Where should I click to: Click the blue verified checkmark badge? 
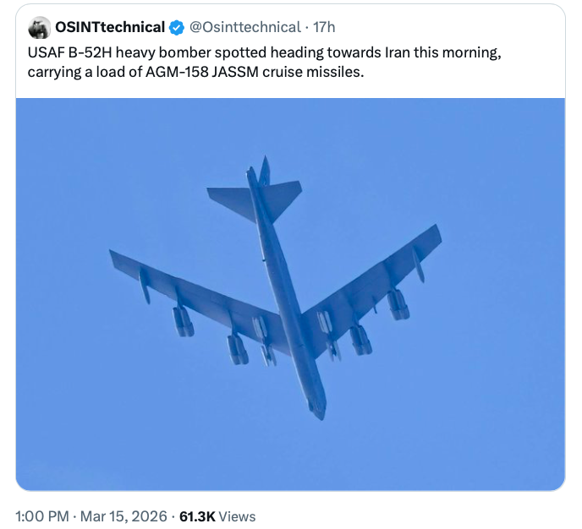(x=177, y=28)
